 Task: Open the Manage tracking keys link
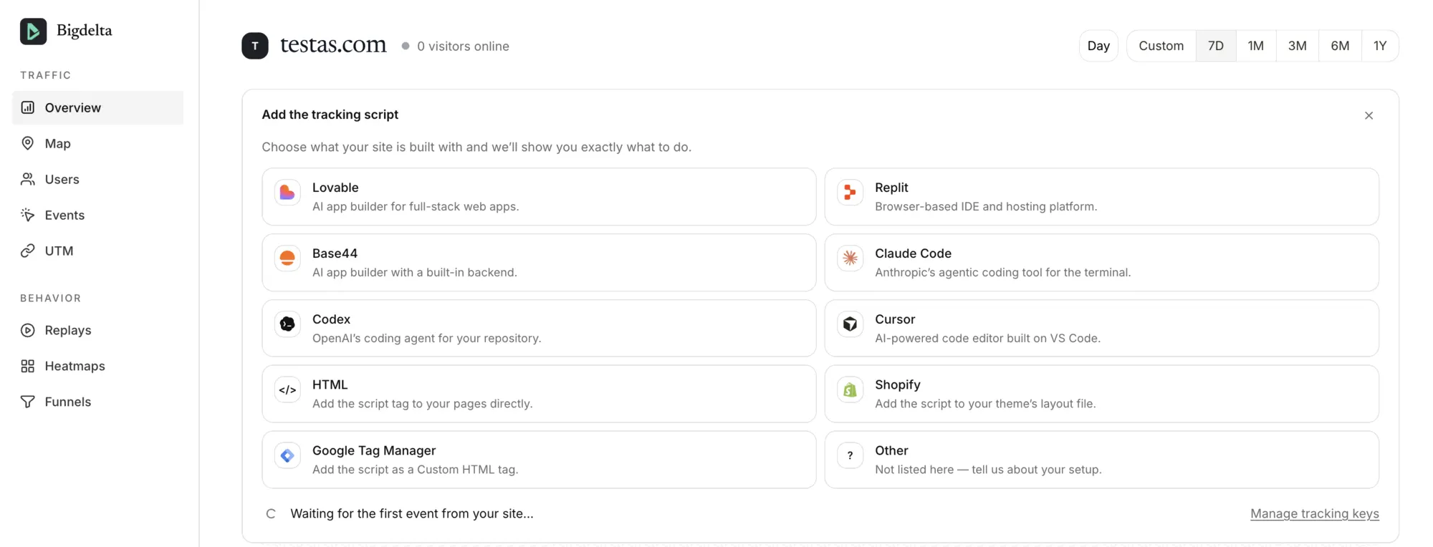point(1314,513)
